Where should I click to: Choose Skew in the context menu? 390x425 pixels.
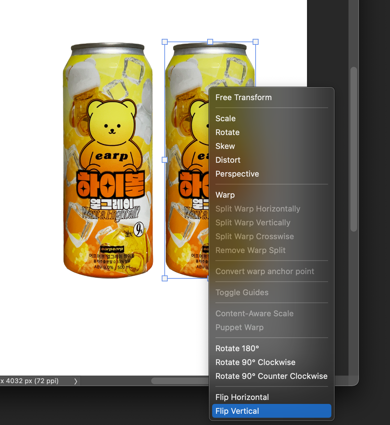pos(271,146)
